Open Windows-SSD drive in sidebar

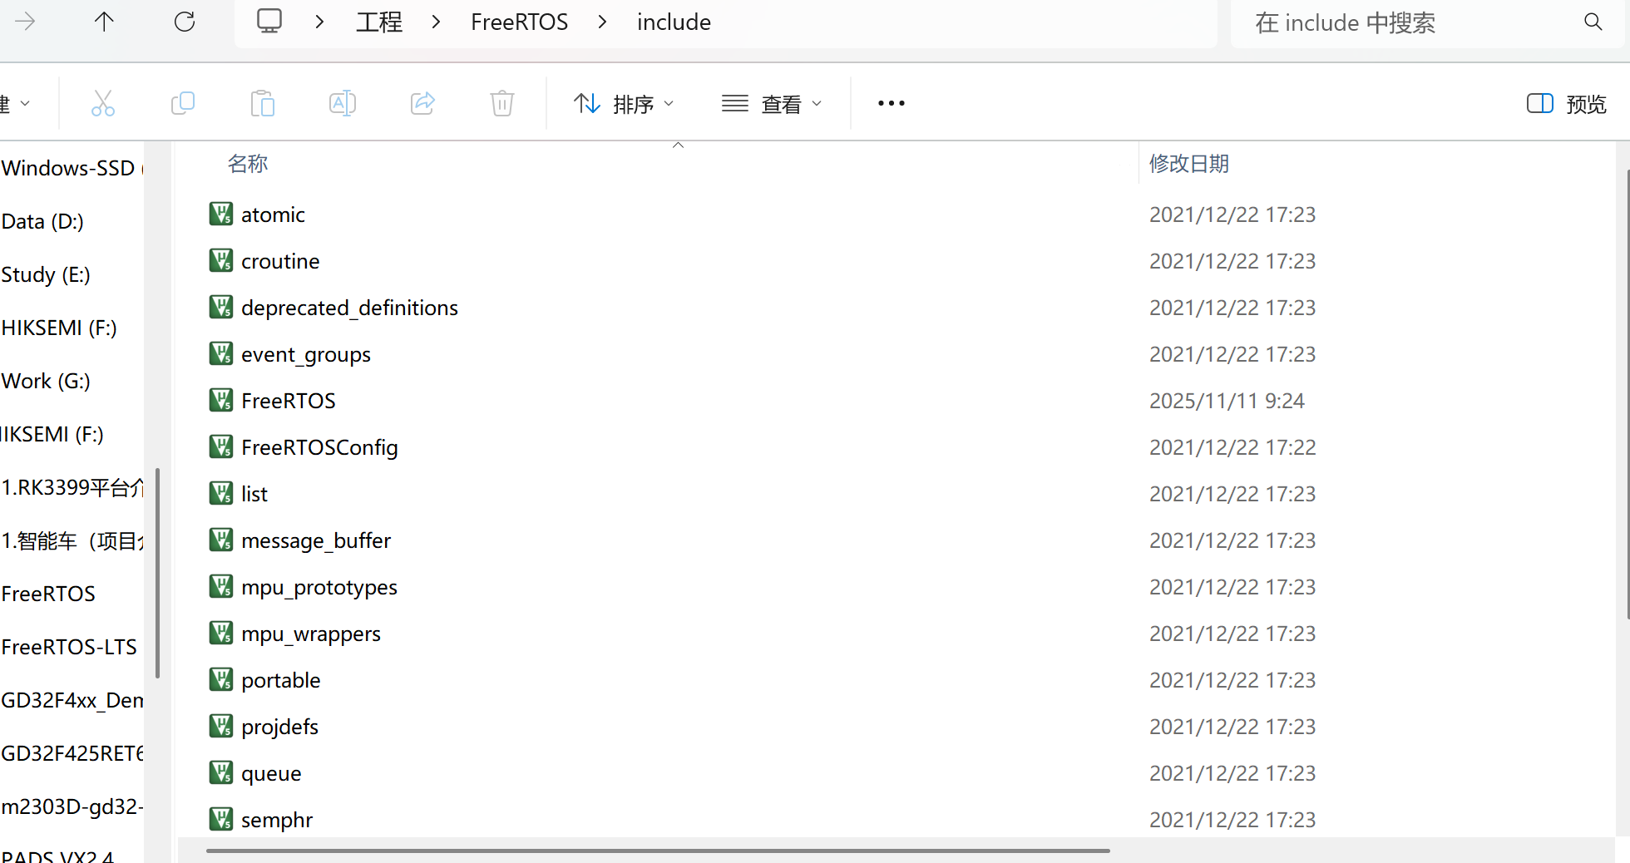point(72,168)
